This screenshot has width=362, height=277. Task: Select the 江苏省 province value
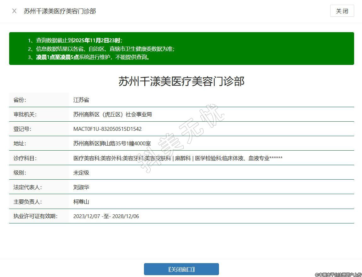point(81,100)
